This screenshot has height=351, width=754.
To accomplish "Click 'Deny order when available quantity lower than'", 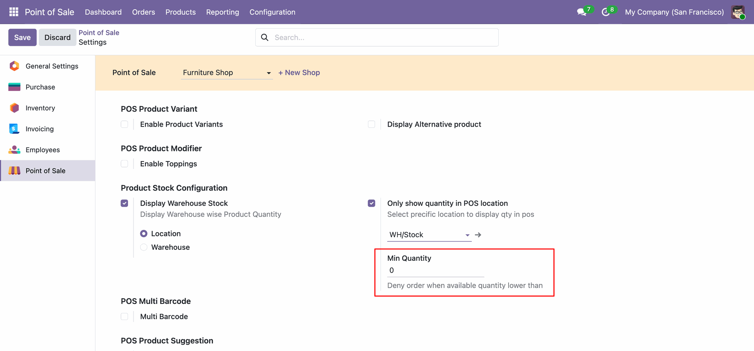I will 465,286.
